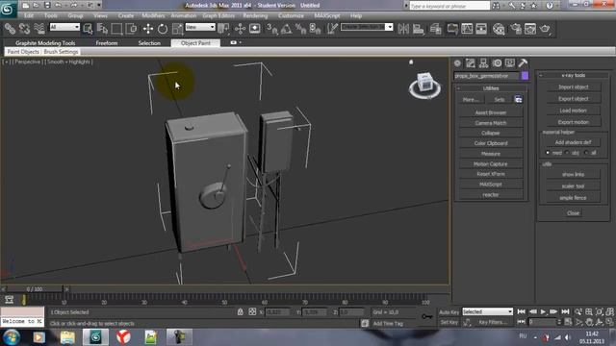Open the reference coordinate system View dropdown
Image resolution: width=616 pixels, height=346 pixels.
click(200, 27)
